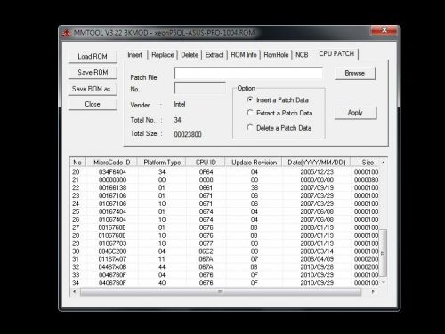
Task: Click the horizontal scroll right arrow
Action: (x=373, y=291)
